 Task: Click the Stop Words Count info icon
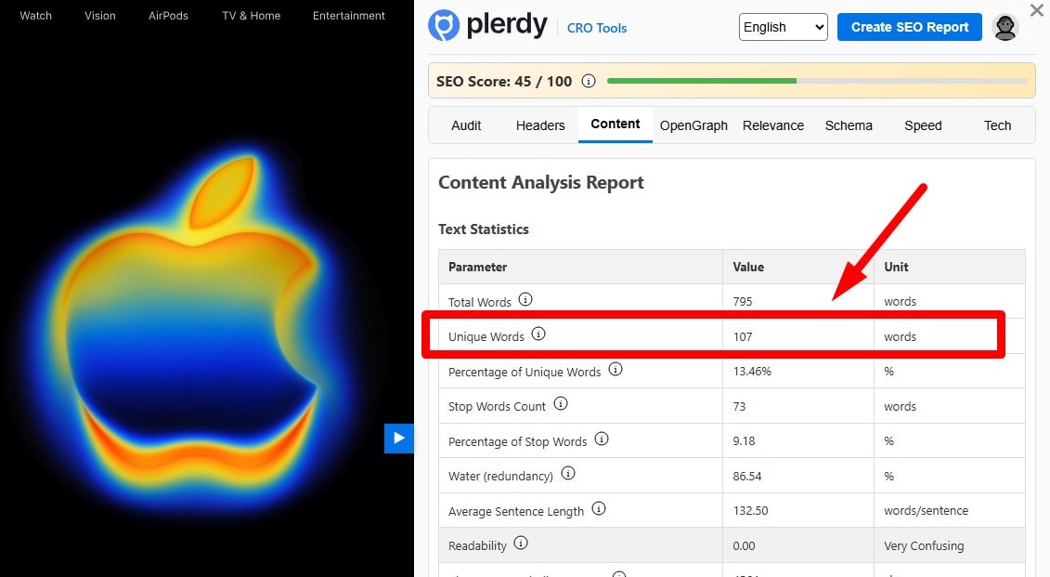(561, 404)
